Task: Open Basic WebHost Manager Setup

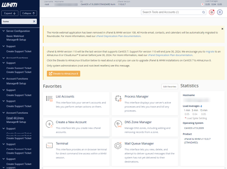Action: point(17,38)
